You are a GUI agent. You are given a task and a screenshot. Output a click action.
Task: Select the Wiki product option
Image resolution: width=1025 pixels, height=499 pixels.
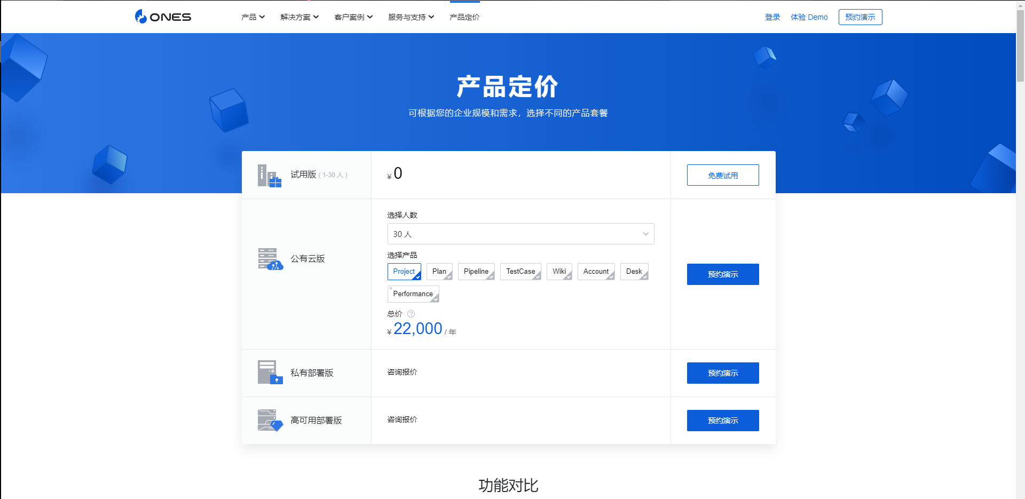pos(558,272)
